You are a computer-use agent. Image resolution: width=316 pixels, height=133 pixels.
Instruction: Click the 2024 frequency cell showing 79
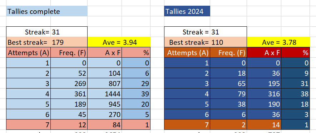(228, 94)
